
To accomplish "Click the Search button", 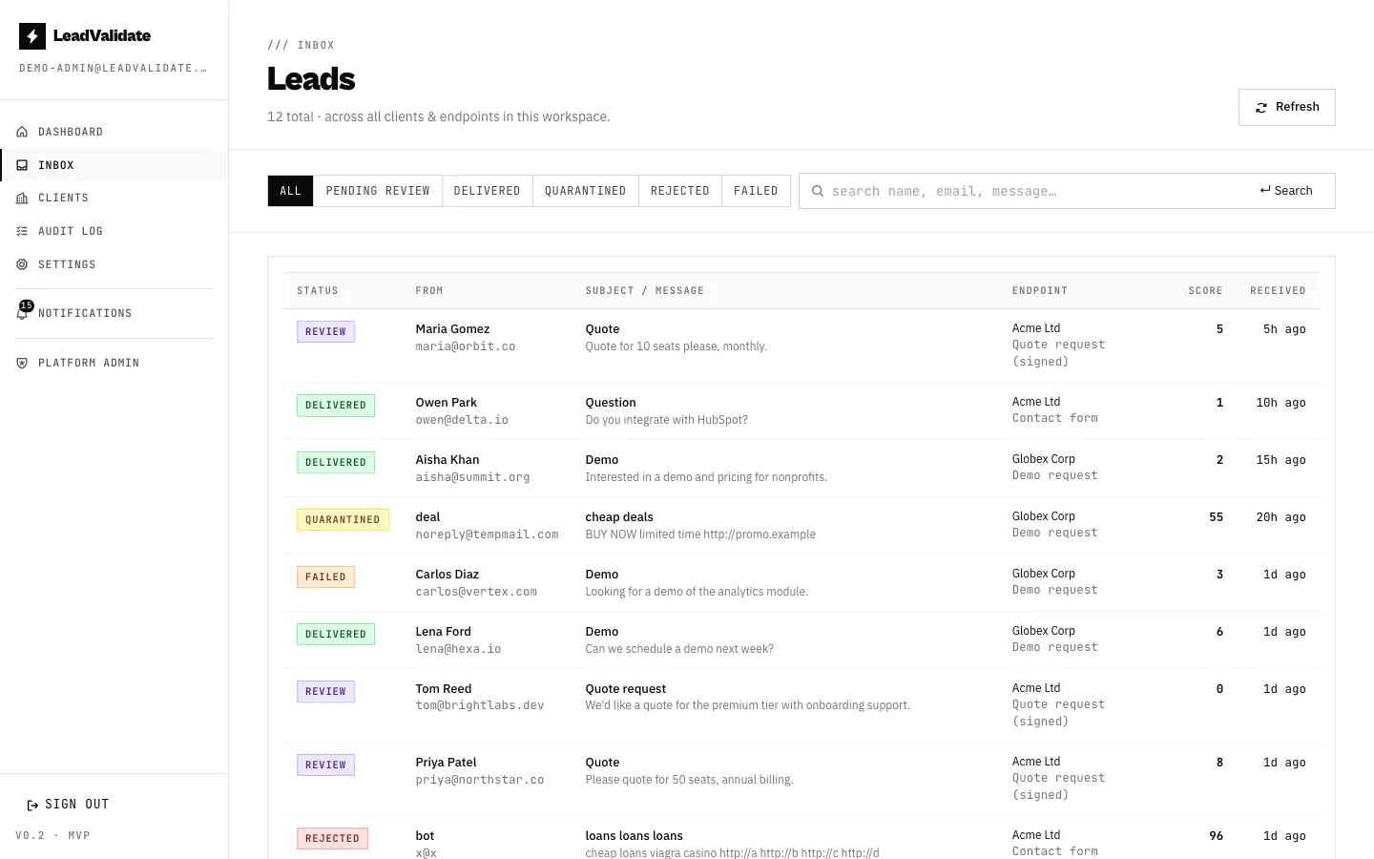I will pyautogui.click(x=1286, y=191).
